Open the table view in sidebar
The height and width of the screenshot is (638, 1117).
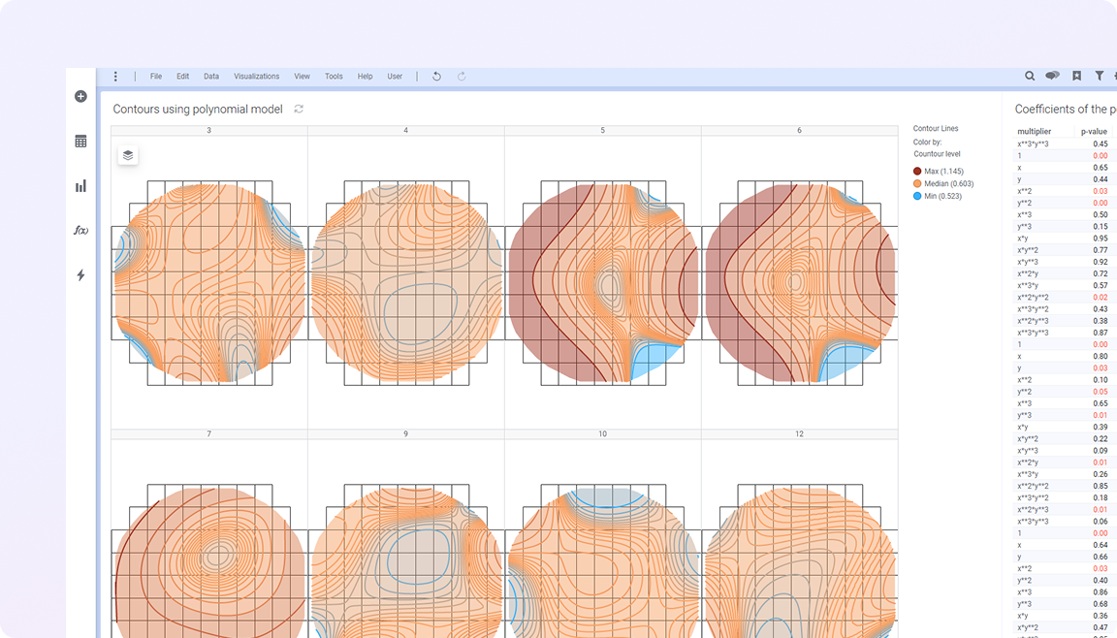click(x=80, y=142)
